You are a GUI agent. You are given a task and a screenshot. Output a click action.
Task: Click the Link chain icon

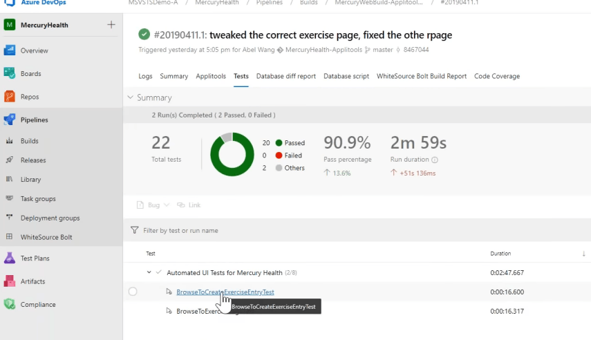click(x=181, y=205)
